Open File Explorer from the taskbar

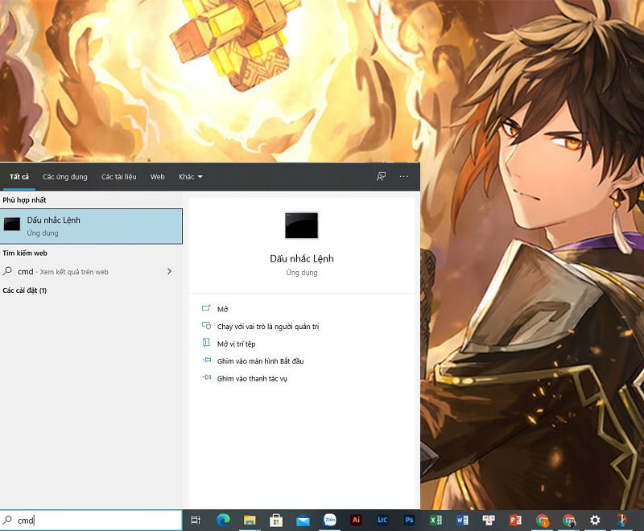coord(250,520)
